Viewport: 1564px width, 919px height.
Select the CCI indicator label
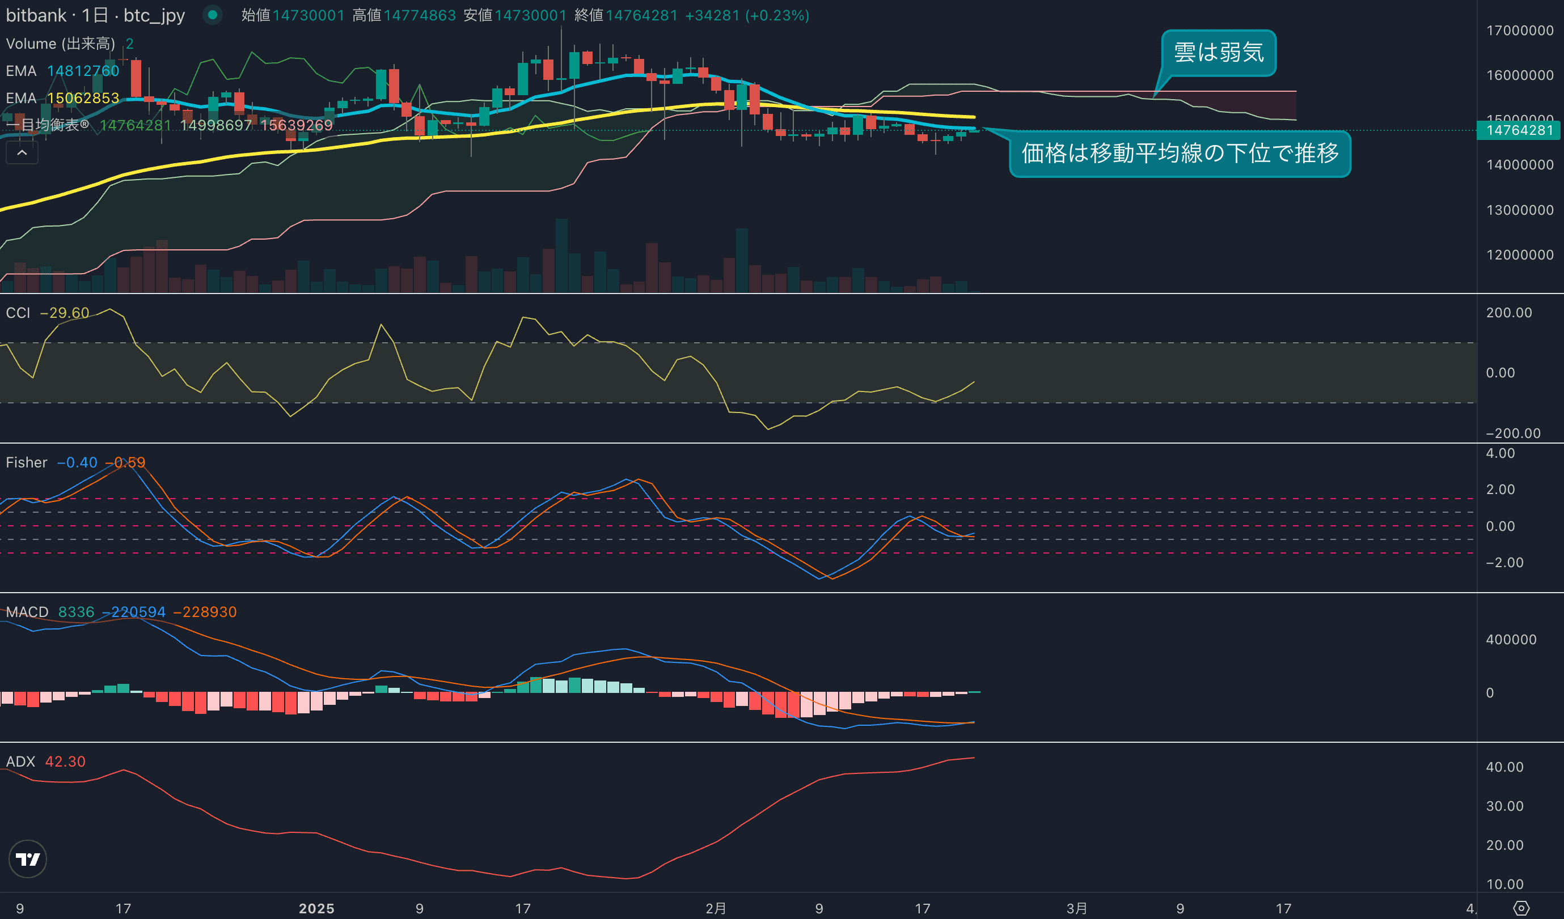pyautogui.click(x=18, y=313)
